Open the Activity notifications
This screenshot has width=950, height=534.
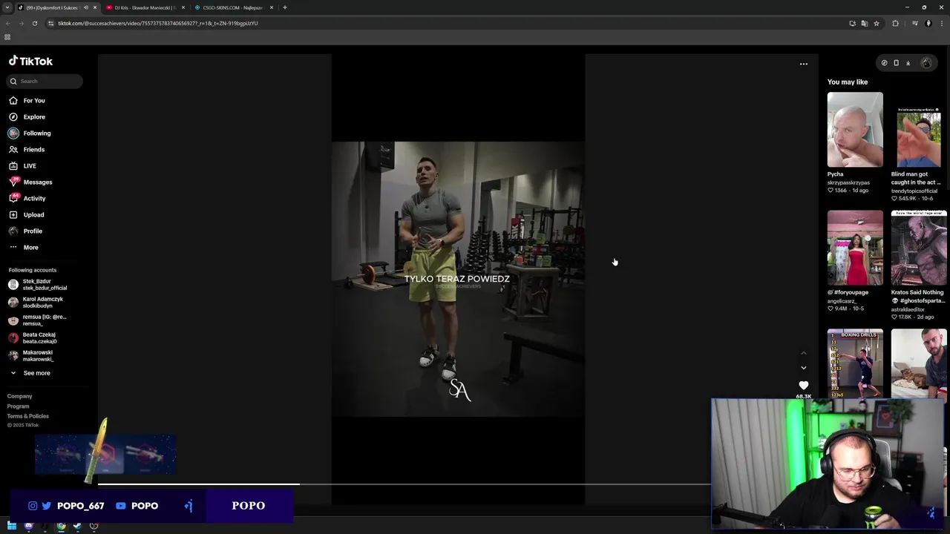tap(27, 198)
